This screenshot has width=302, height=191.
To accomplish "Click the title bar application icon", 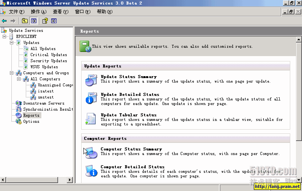I will click(x=3, y=3).
